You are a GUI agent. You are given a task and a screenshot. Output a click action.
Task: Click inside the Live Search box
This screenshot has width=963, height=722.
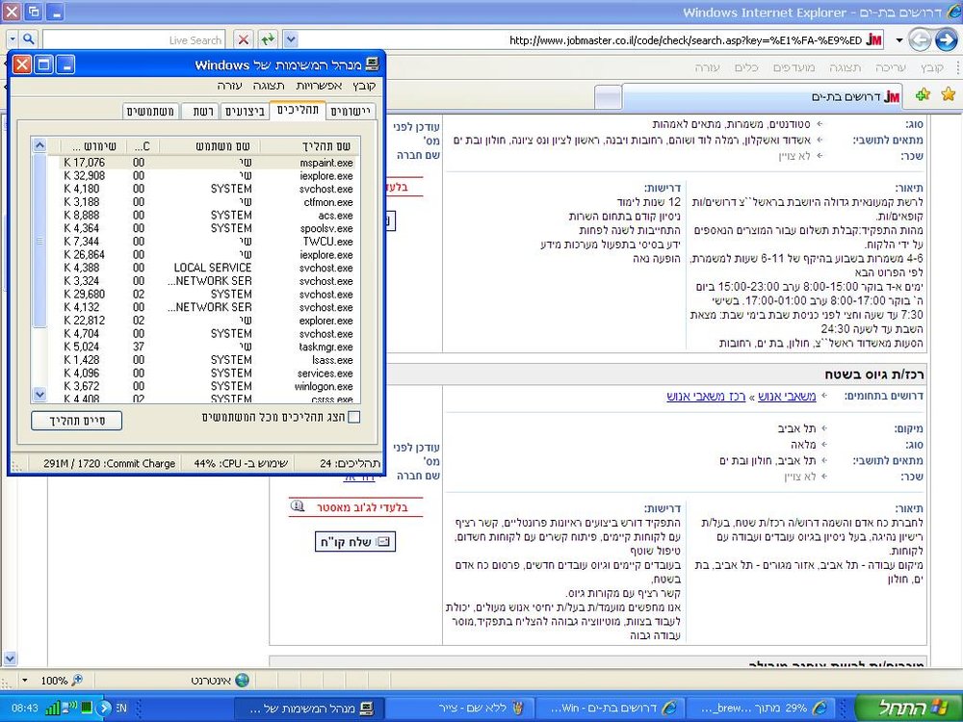coord(134,39)
